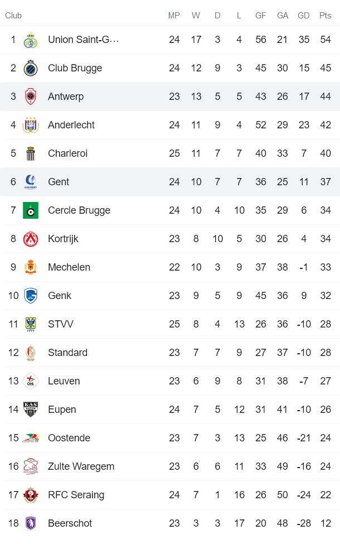Click the Gent club logo
Screen dimensions: 340x544
click(31, 181)
